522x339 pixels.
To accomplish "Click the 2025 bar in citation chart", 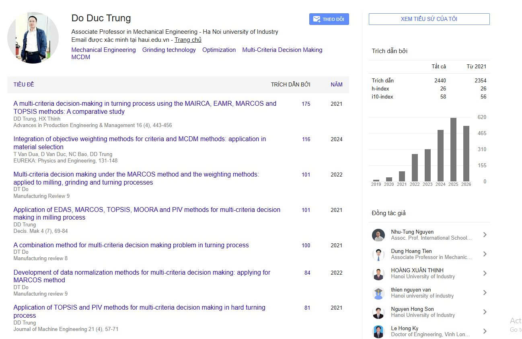I will point(453,150).
